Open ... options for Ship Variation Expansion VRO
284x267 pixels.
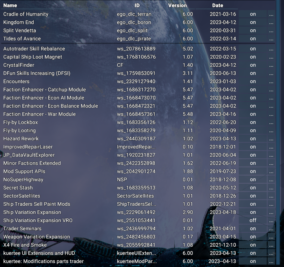(x=271, y=220)
